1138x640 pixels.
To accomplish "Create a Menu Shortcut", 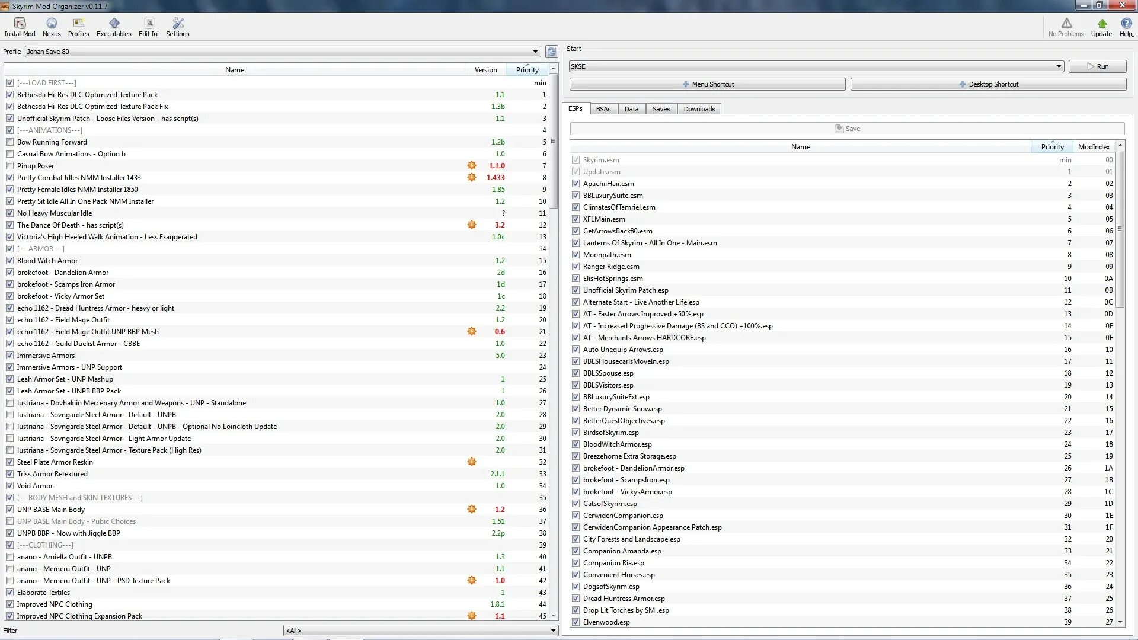I will click(708, 84).
